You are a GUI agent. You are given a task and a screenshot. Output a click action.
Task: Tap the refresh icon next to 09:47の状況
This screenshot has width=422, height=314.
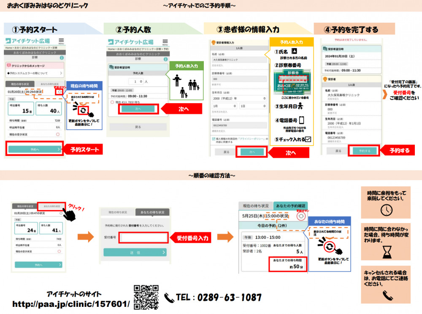coord(61,213)
